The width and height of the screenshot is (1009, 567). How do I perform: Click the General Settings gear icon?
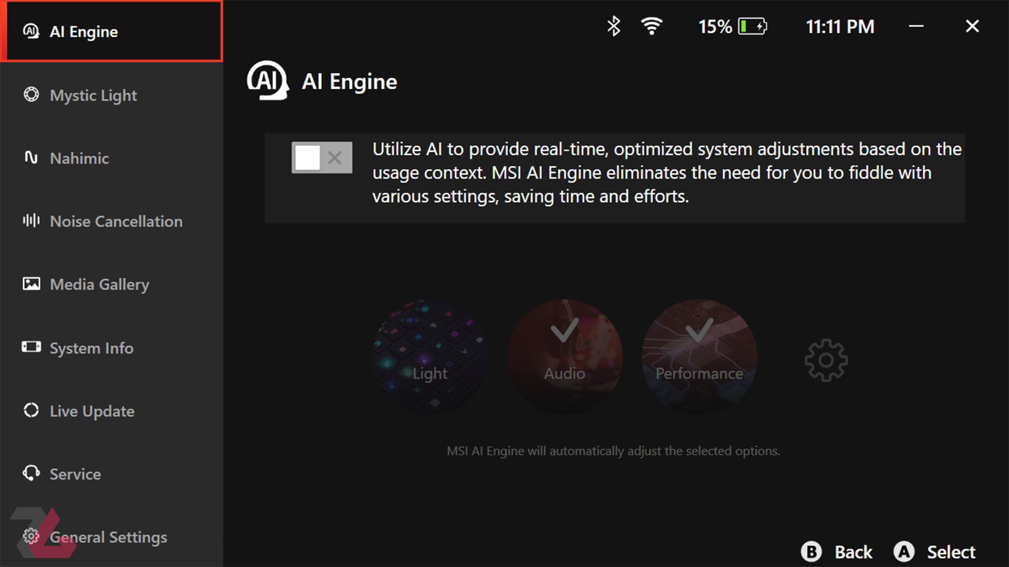coord(33,537)
